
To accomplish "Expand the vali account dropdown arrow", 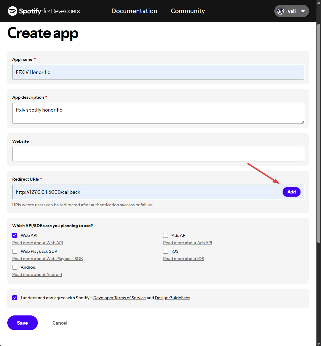I will (303, 11).
